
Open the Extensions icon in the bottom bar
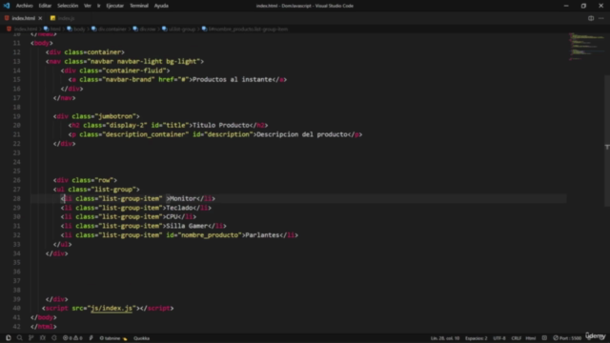pyautogui.click(x=54, y=338)
